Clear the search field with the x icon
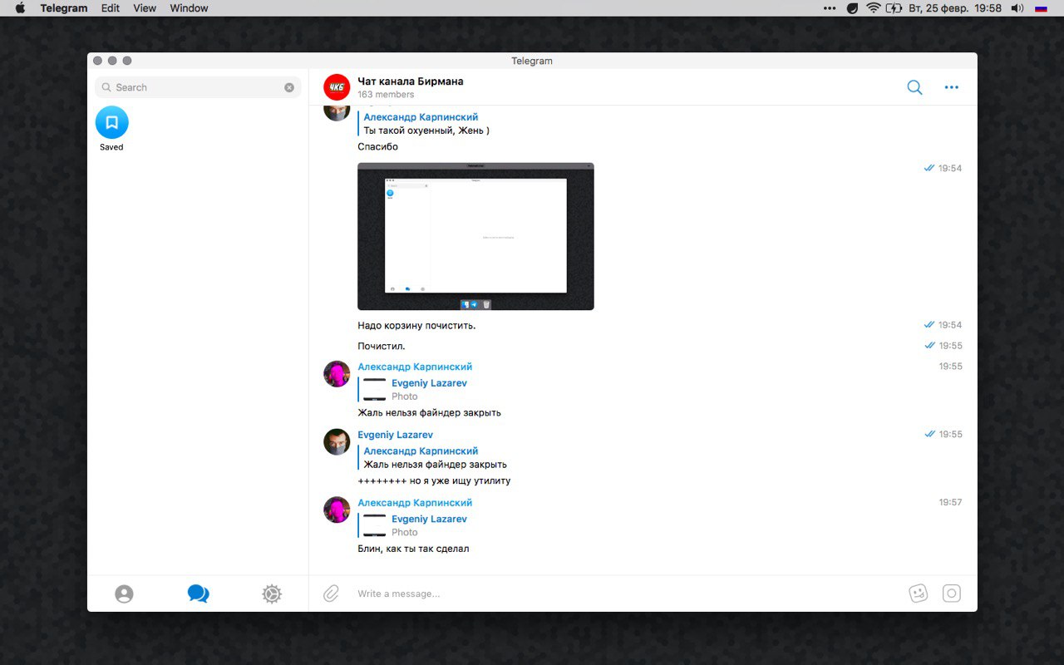The image size is (1064, 665). [289, 87]
